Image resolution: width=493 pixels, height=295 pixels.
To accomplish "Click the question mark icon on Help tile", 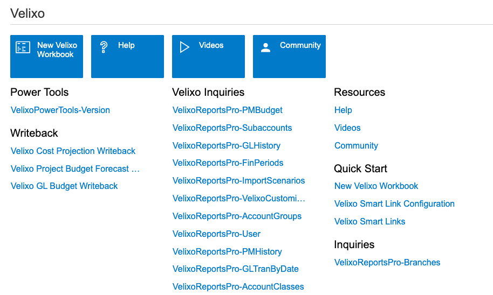I will click(x=104, y=47).
